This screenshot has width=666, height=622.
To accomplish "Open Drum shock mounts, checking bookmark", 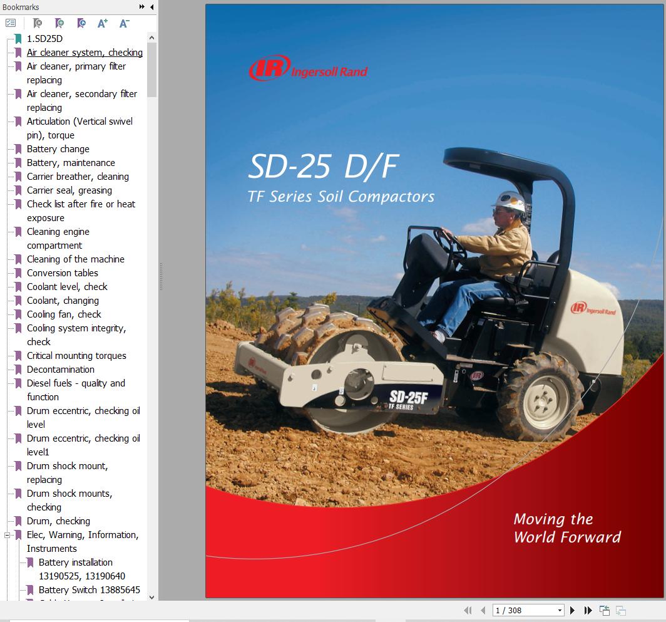I will pos(69,500).
